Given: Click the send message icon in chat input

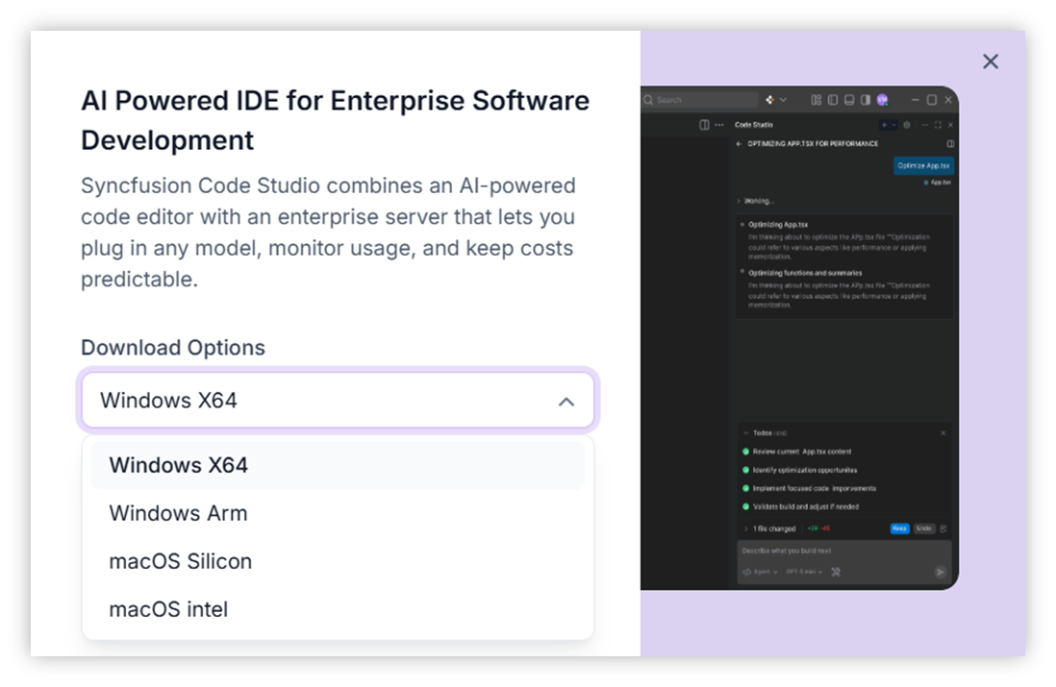Looking at the screenshot, I should 941,573.
